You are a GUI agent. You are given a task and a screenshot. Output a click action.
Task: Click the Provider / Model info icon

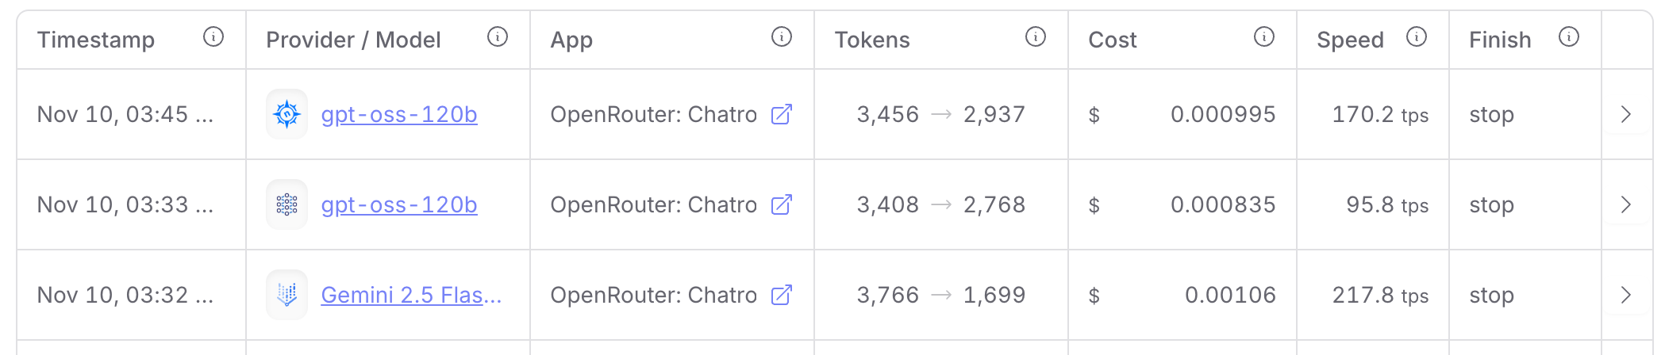[498, 36]
